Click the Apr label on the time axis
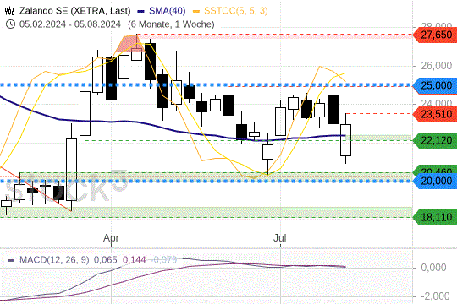457x304 pixels. click(x=111, y=238)
